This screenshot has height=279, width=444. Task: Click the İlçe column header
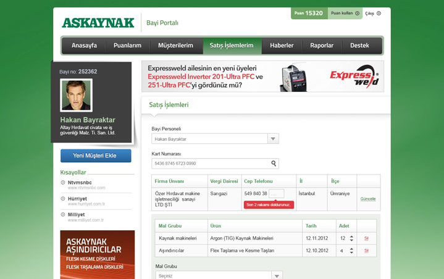tap(335, 181)
